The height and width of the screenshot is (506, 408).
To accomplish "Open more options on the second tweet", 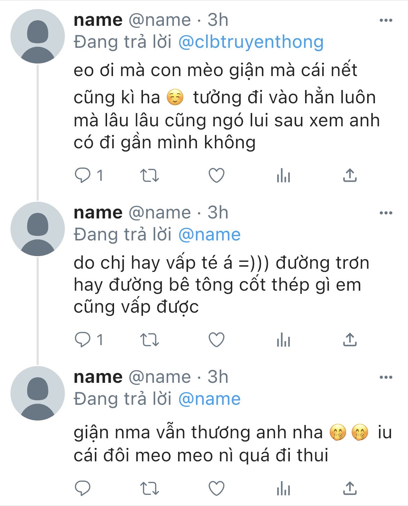I will coord(386,213).
